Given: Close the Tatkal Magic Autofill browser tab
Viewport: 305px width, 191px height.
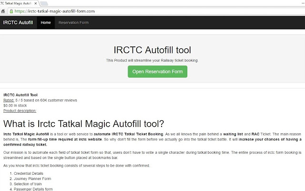Looking at the screenshot, I should pyautogui.click(x=36, y=3).
